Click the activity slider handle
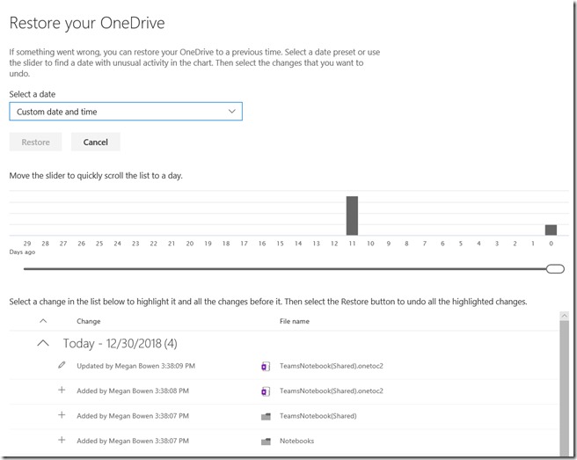This screenshot has width=577, height=460. [x=555, y=269]
